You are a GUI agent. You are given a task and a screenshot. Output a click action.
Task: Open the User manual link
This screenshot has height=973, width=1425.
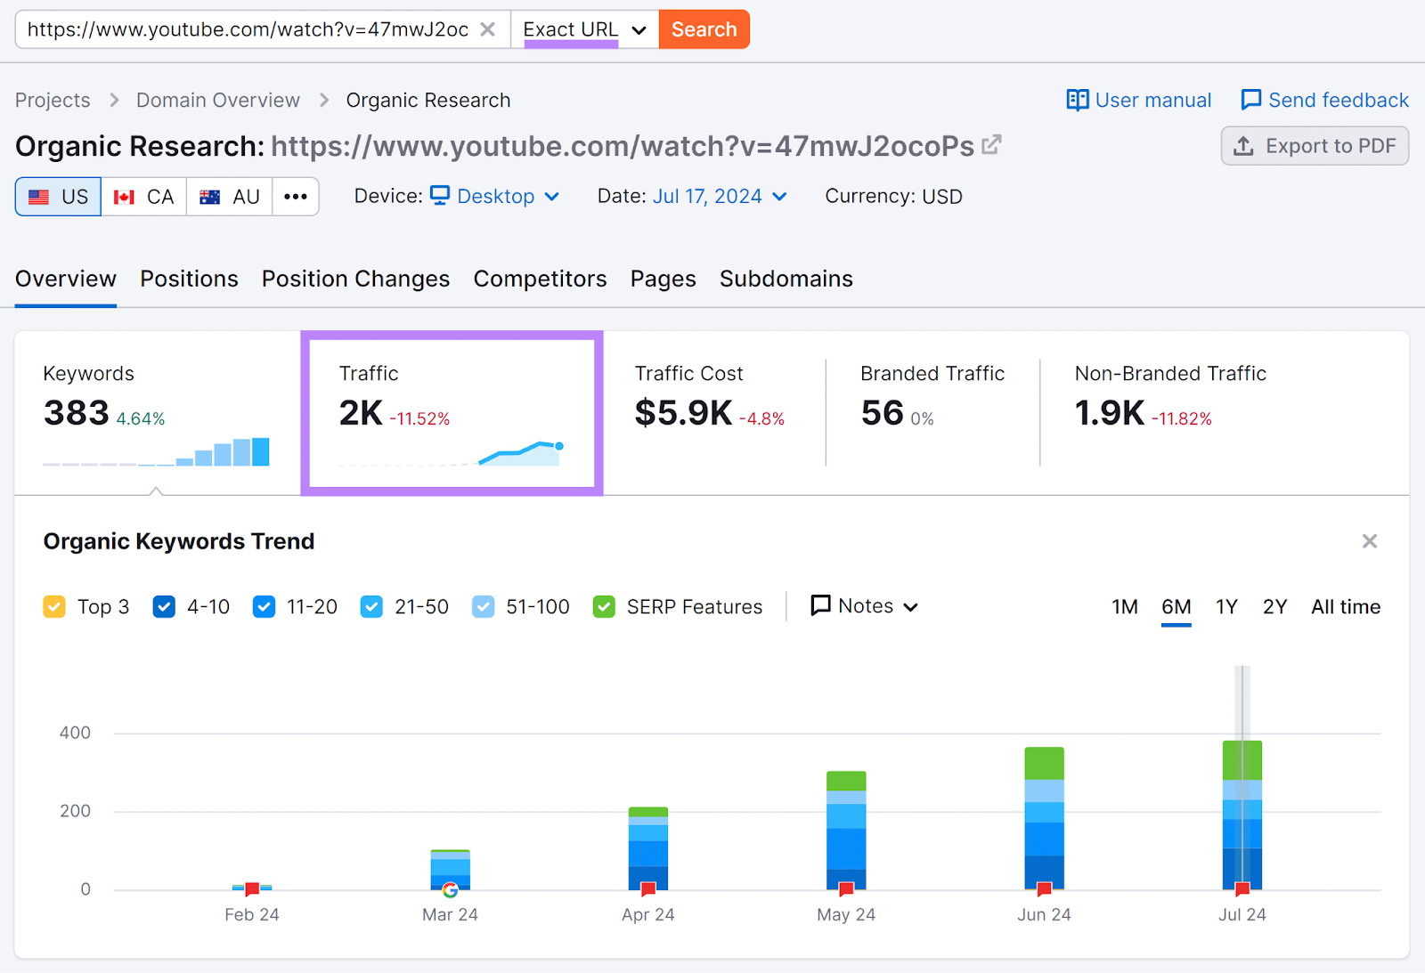(1139, 100)
